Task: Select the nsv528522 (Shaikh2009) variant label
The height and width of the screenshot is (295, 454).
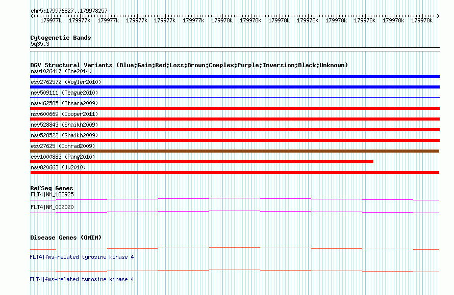Action: point(64,135)
